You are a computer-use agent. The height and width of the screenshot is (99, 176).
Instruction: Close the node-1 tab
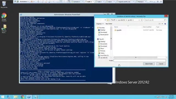coord(93,2)
